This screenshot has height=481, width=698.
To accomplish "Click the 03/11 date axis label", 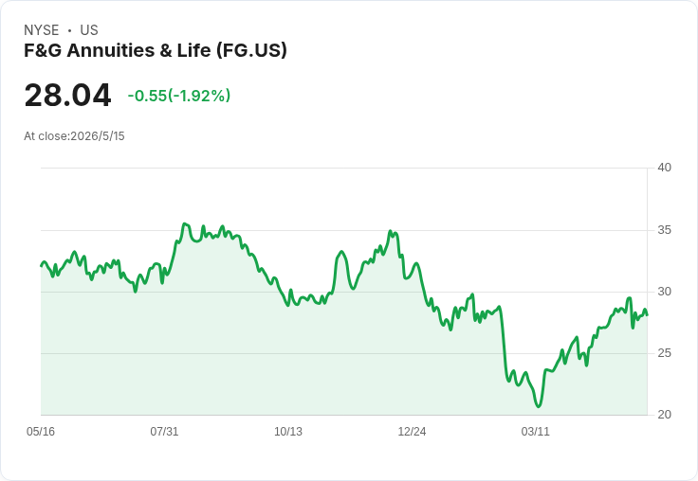I will click(536, 431).
